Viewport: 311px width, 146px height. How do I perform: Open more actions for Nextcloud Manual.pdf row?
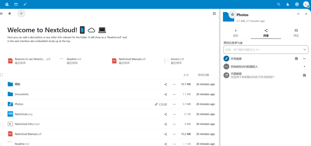click(x=174, y=134)
